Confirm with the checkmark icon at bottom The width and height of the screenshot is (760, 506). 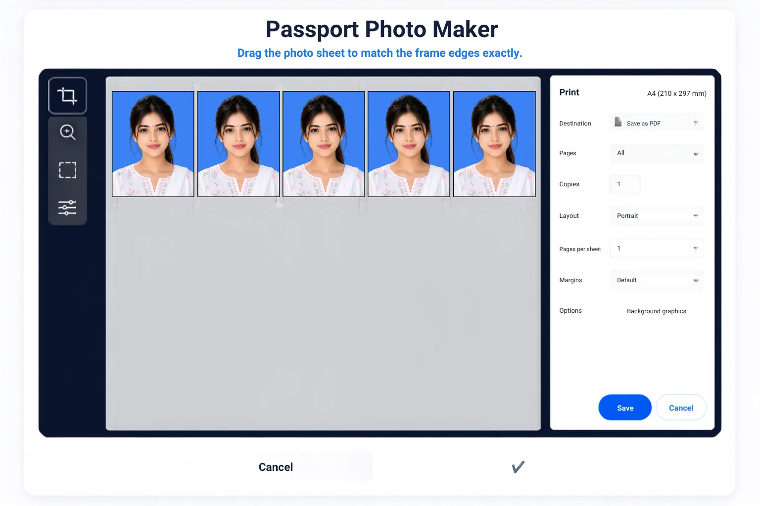click(x=518, y=467)
